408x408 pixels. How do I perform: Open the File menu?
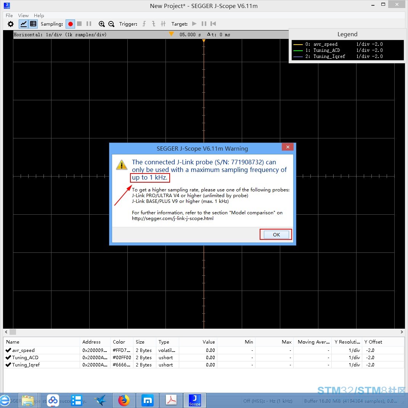coord(9,15)
